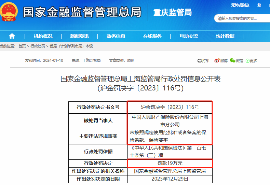
Task: Click the home icon in navigation bar
Action: tap(12, 36)
